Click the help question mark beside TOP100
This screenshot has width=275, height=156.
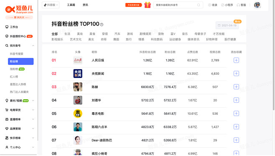[x=102, y=25]
